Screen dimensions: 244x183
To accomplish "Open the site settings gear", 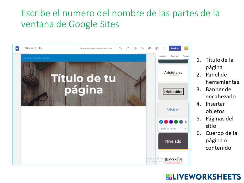I will point(157,48).
